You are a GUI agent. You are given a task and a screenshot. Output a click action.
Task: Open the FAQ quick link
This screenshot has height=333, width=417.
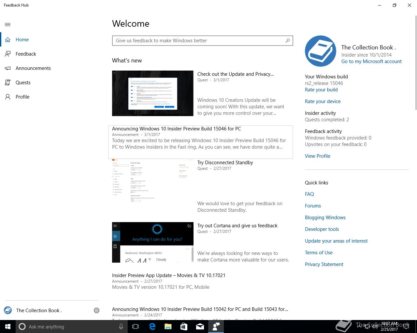(x=309, y=194)
